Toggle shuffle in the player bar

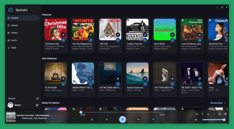pyautogui.click(x=92, y=119)
